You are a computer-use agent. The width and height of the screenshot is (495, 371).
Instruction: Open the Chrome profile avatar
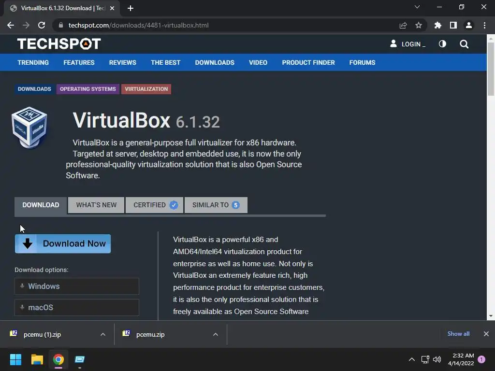pyautogui.click(x=469, y=25)
